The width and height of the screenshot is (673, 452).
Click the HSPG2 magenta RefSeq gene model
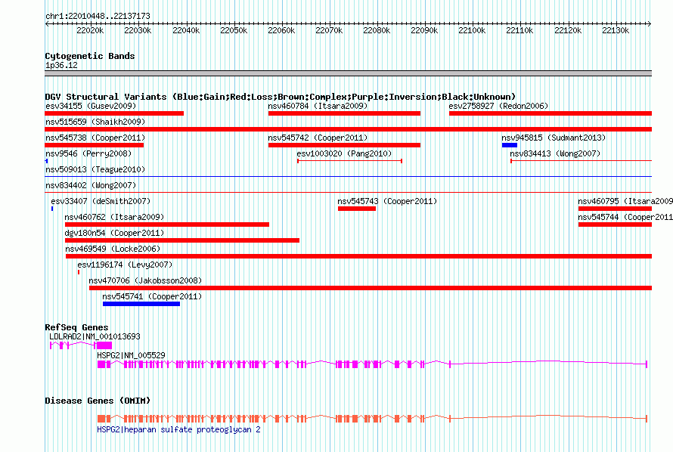(x=372, y=364)
